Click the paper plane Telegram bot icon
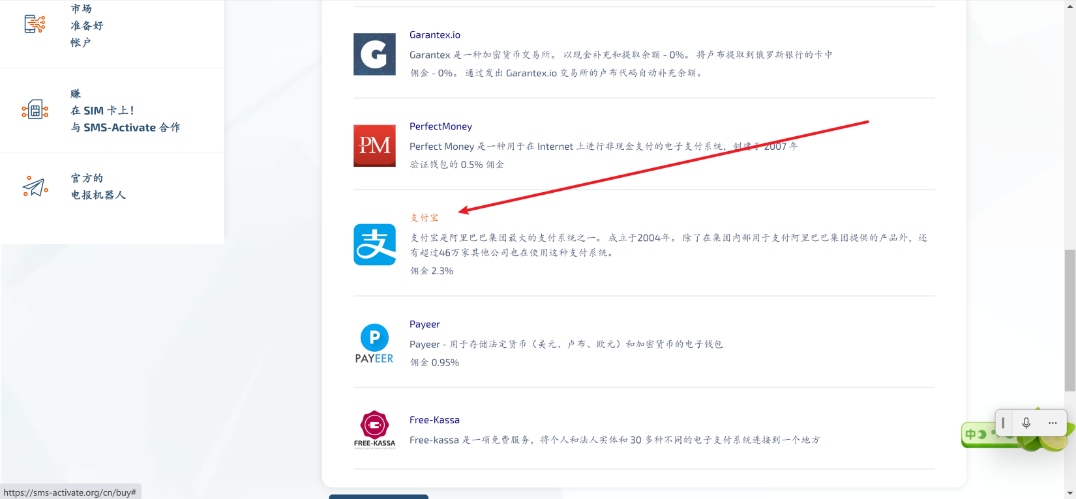This screenshot has height=499, width=1076. coord(35,186)
